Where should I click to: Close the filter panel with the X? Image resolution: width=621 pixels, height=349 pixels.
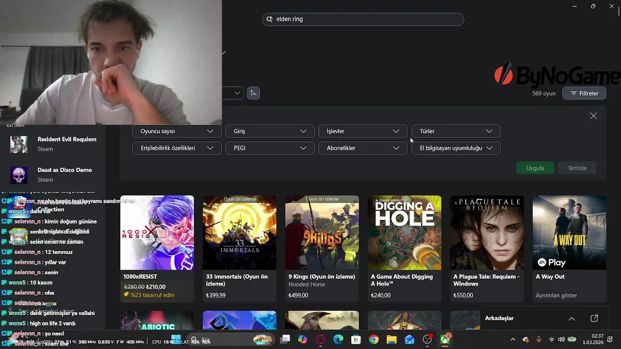click(x=593, y=116)
